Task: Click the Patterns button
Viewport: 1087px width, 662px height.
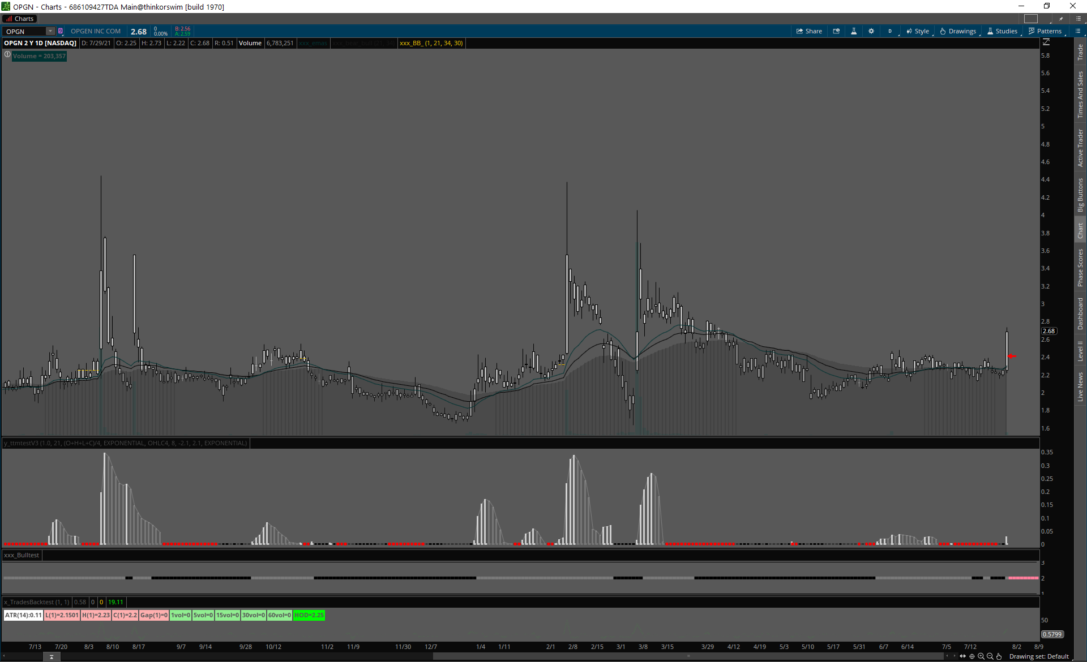Action: point(1045,31)
